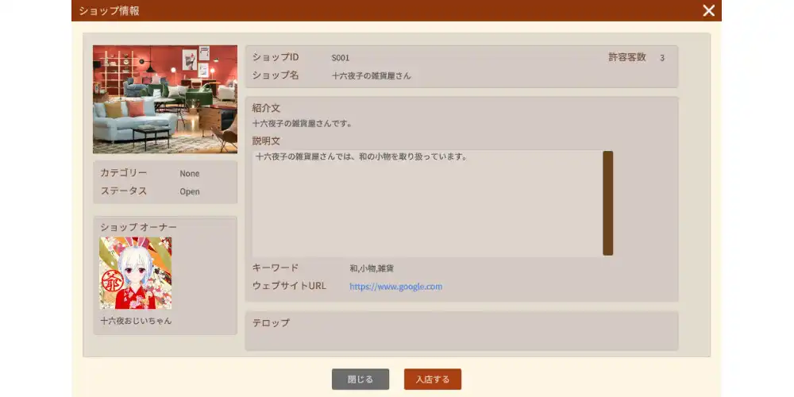
Task: Click shop name 十六夜子の雑貨屋さん
Action: [371, 76]
